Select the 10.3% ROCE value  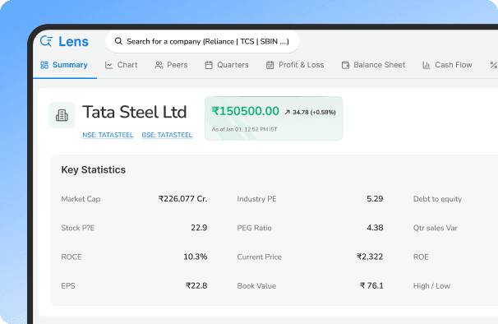point(196,257)
